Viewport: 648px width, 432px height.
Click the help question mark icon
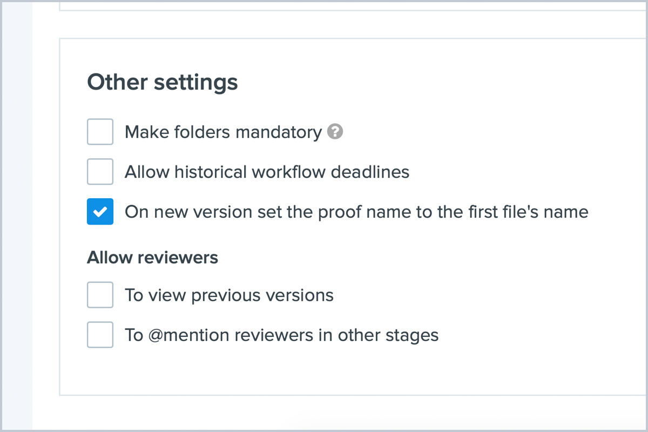pyautogui.click(x=335, y=132)
